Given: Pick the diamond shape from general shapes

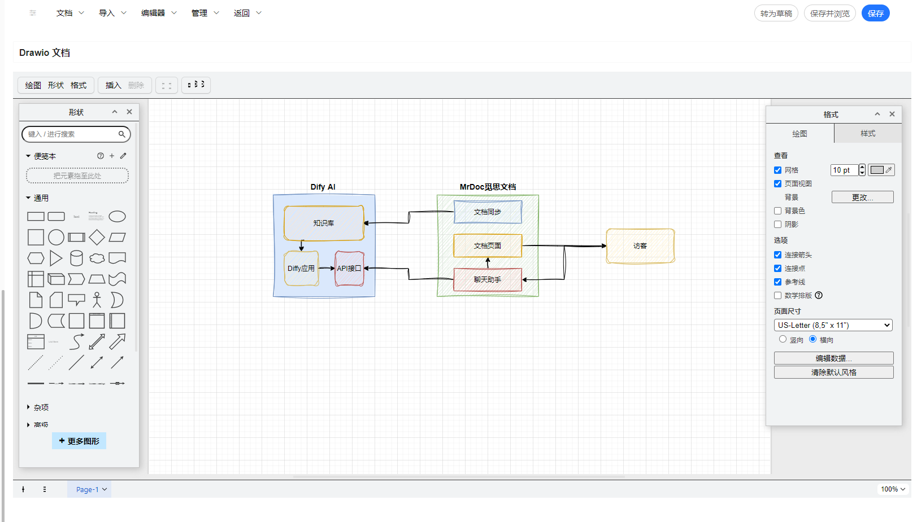Looking at the screenshot, I should 97,238.
